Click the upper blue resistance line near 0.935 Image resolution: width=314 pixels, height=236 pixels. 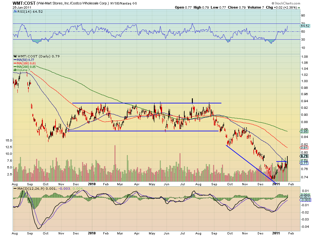point(147,103)
